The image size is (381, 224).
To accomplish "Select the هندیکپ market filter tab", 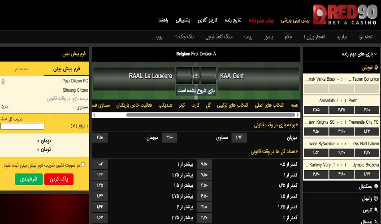I will (167, 105).
